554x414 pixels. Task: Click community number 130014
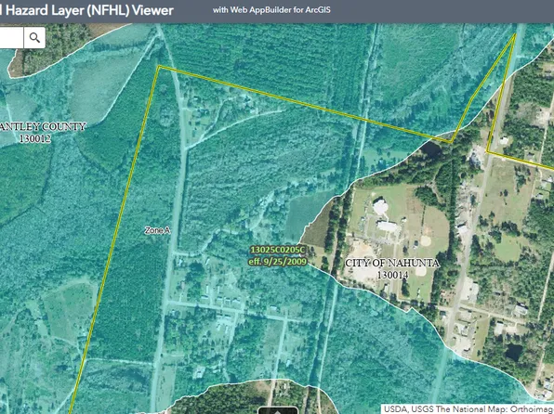[392, 275]
